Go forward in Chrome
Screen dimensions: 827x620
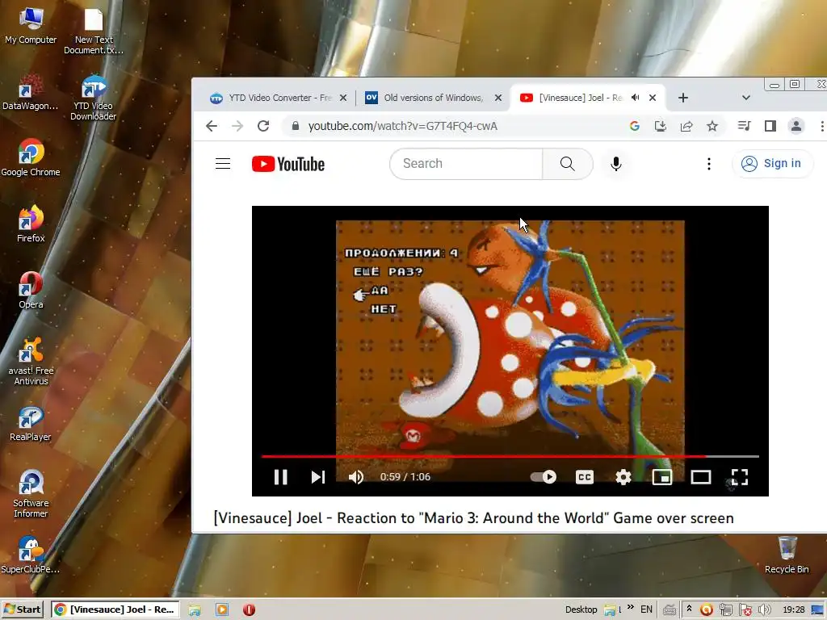coord(237,126)
